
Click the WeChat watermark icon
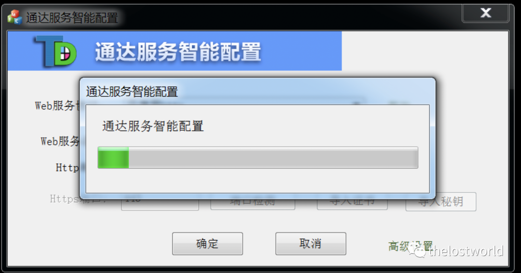point(417,250)
